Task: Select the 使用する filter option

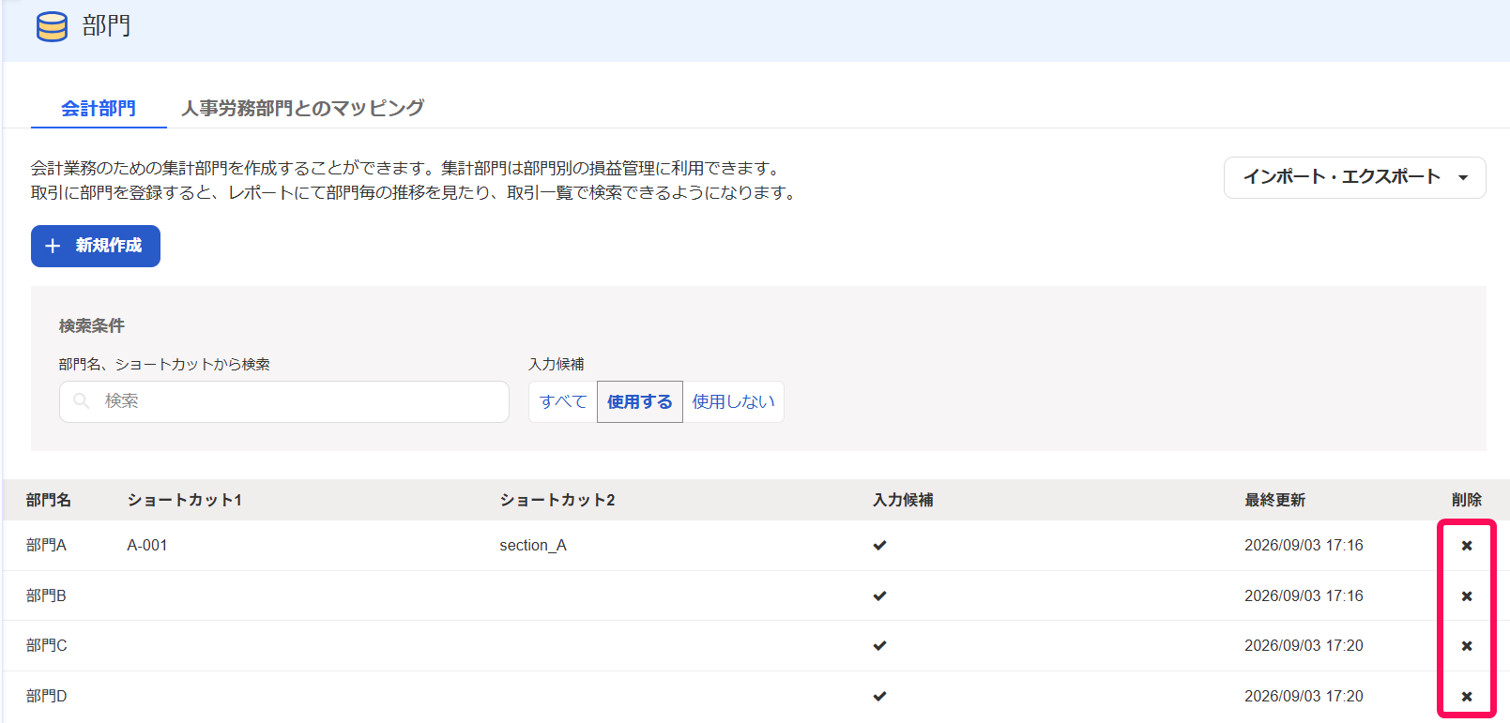Action: coord(640,401)
